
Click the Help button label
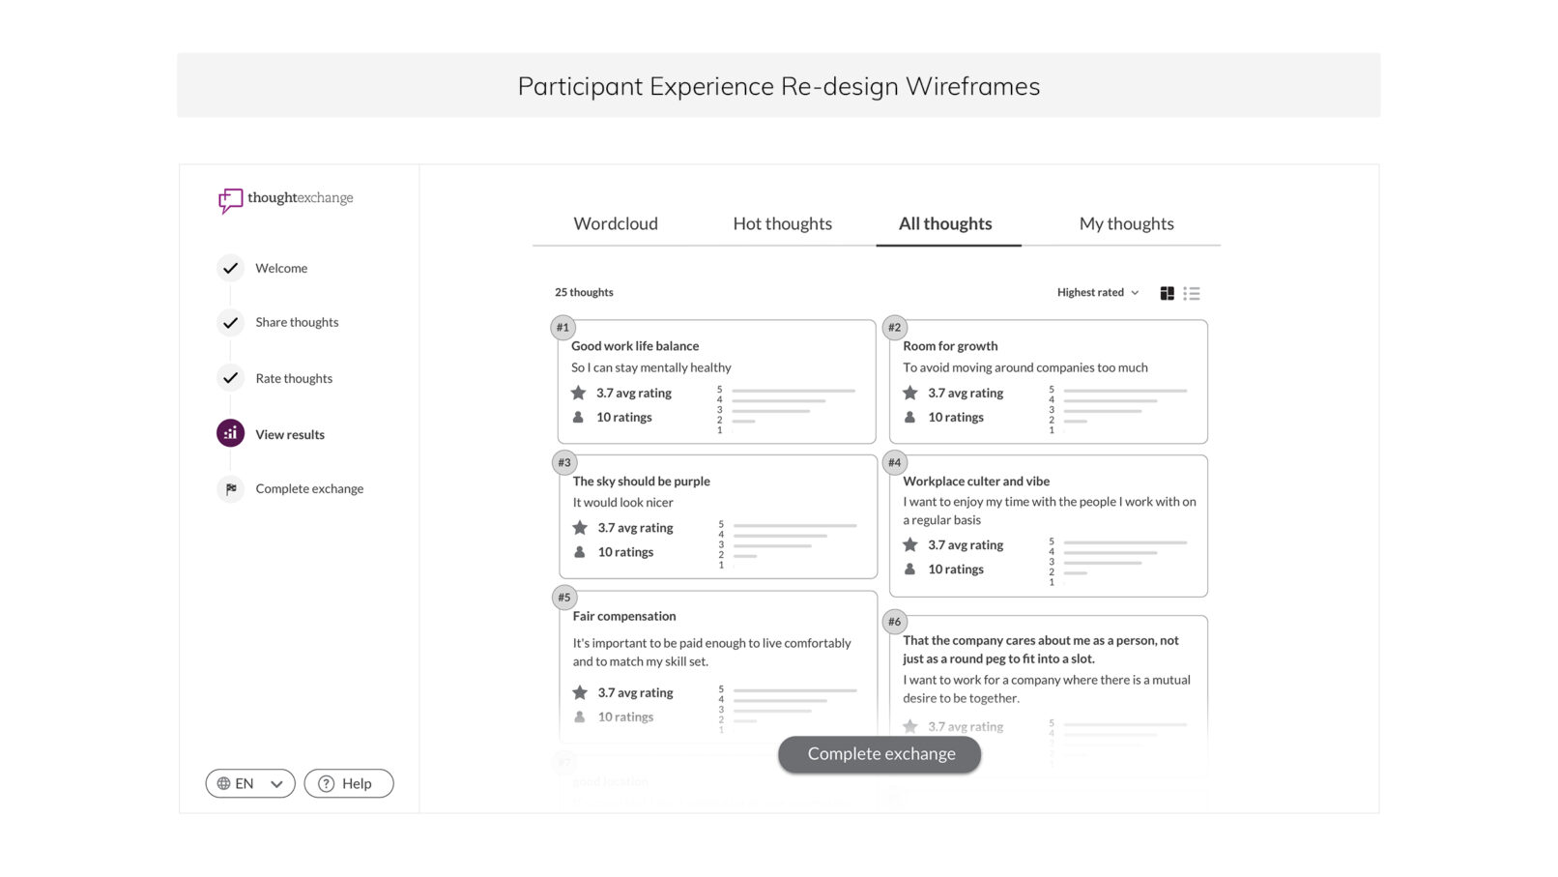357,784
